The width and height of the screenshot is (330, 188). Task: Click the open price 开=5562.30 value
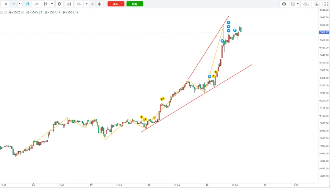[x=16, y=12]
